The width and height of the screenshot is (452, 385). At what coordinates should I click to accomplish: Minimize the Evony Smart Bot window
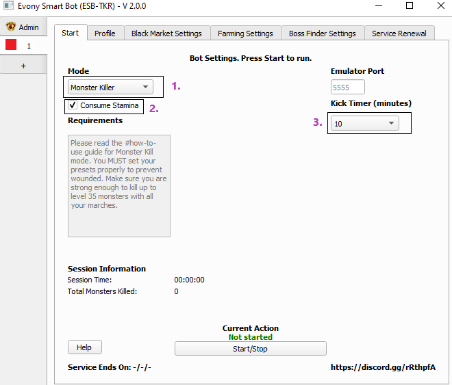pos(379,5)
